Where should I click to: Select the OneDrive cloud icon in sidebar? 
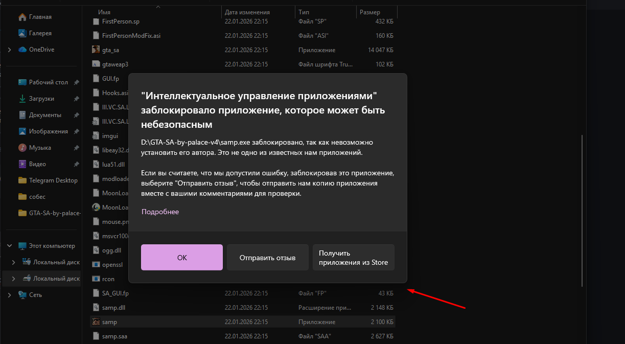(x=22, y=50)
